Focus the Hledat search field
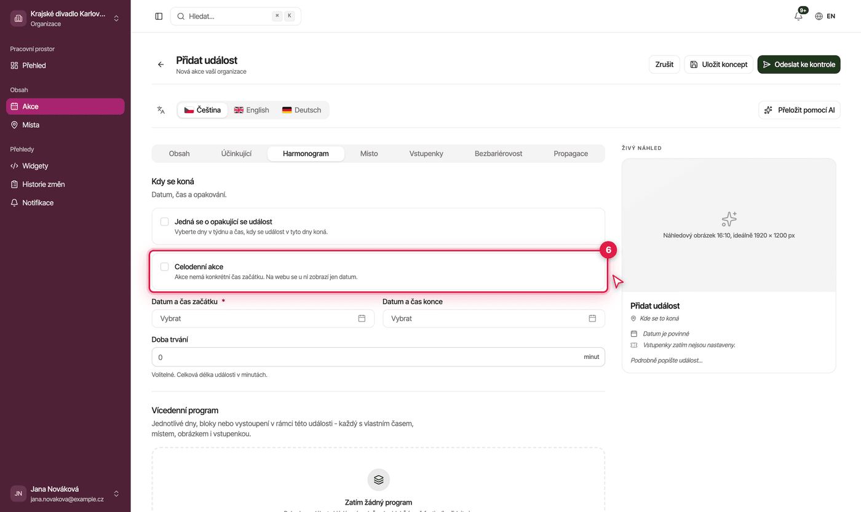 pos(236,17)
